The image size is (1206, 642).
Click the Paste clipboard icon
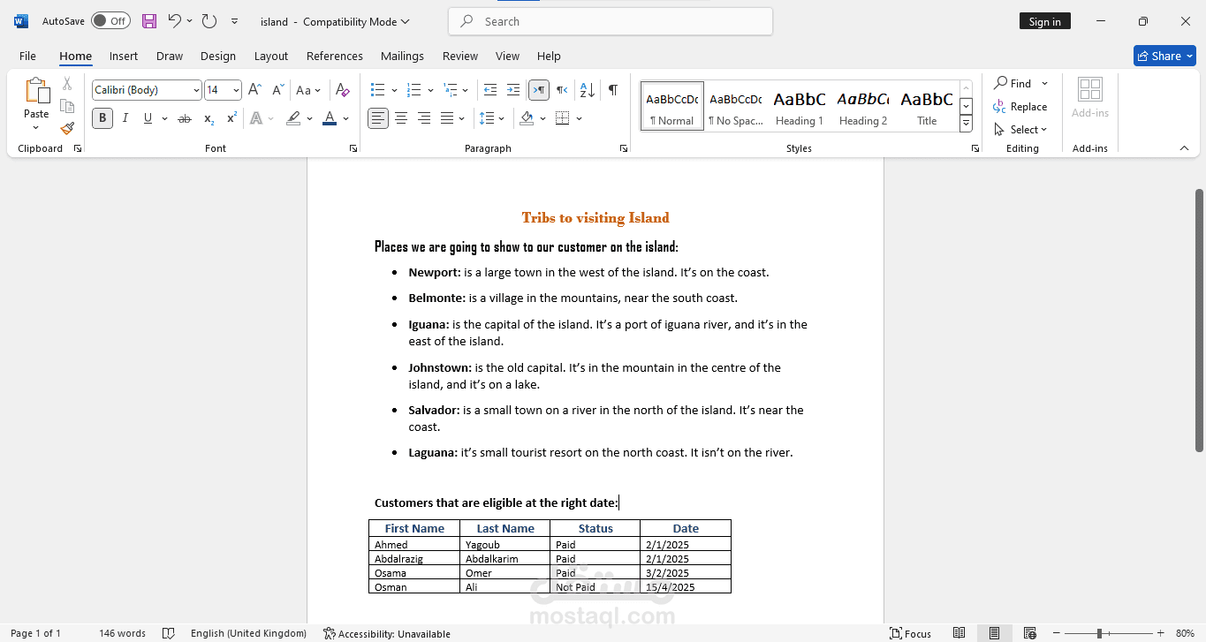tap(36, 91)
